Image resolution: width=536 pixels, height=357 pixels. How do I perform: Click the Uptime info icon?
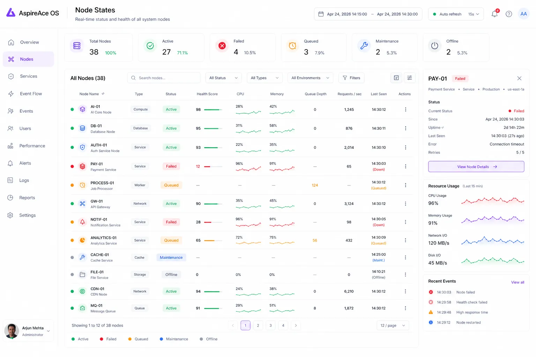tap(443, 128)
